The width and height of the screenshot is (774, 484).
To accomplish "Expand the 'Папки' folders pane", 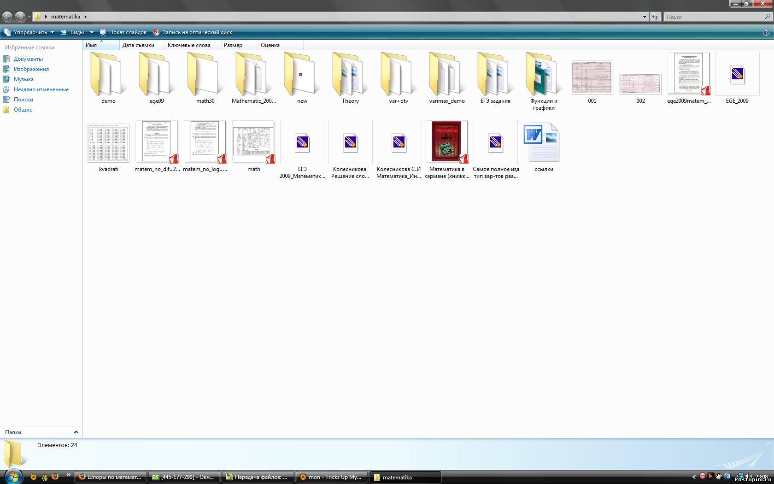I will point(76,432).
